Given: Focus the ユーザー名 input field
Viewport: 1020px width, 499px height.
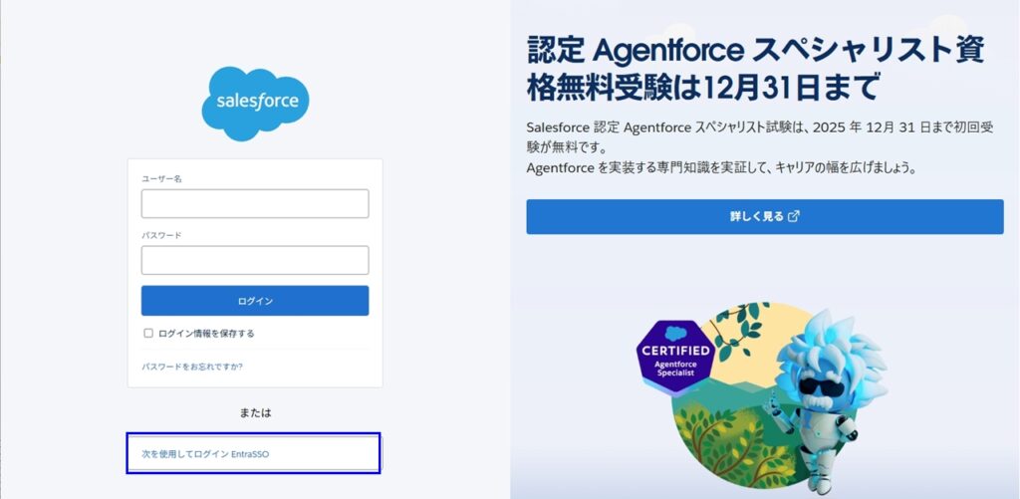Looking at the screenshot, I should pyautogui.click(x=255, y=203).
